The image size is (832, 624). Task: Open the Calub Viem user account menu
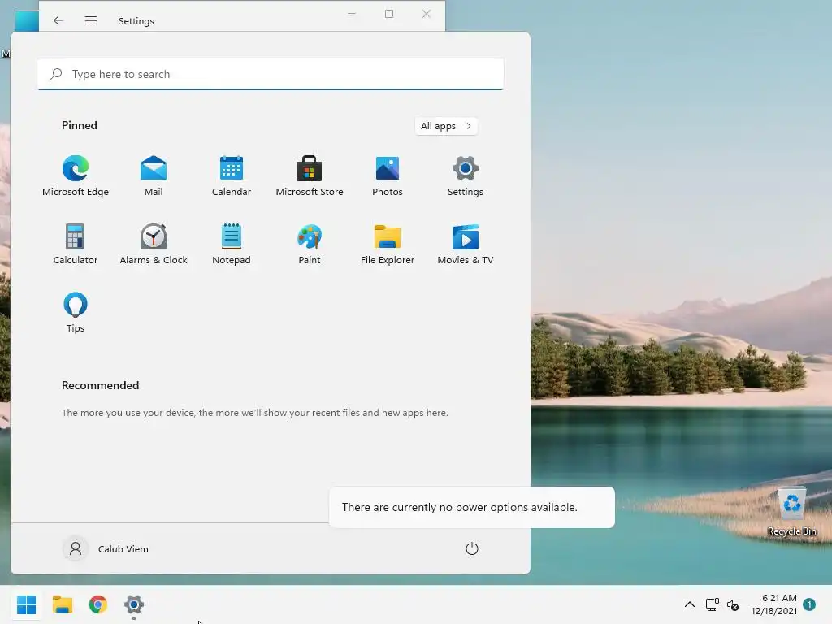[x=106, y=548]
